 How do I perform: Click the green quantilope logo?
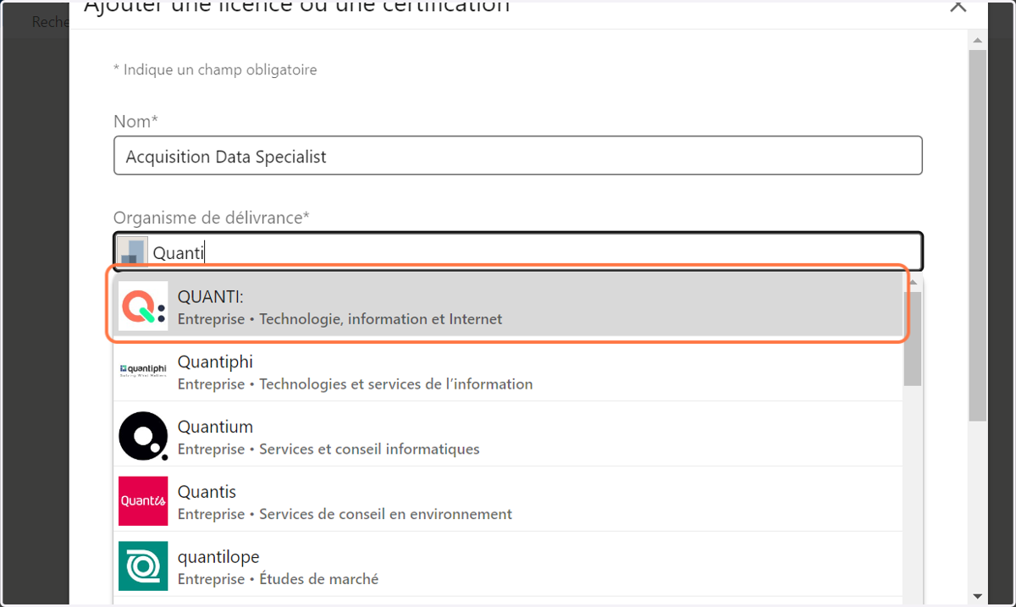pyautogui.click(x=143, y=566)
